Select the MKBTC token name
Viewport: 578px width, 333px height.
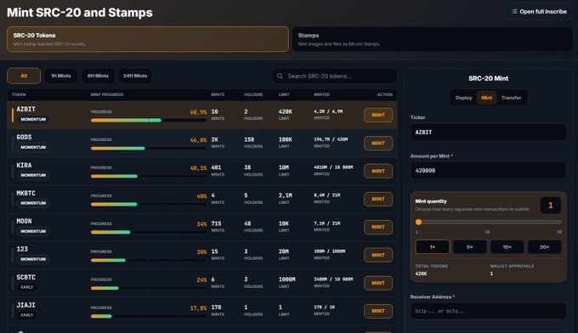(25, 193)
